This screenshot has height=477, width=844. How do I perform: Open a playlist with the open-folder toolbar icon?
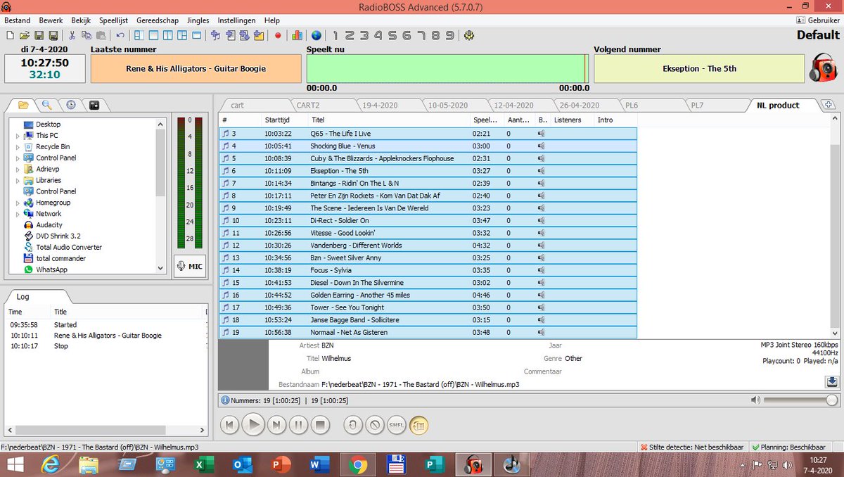25,35
